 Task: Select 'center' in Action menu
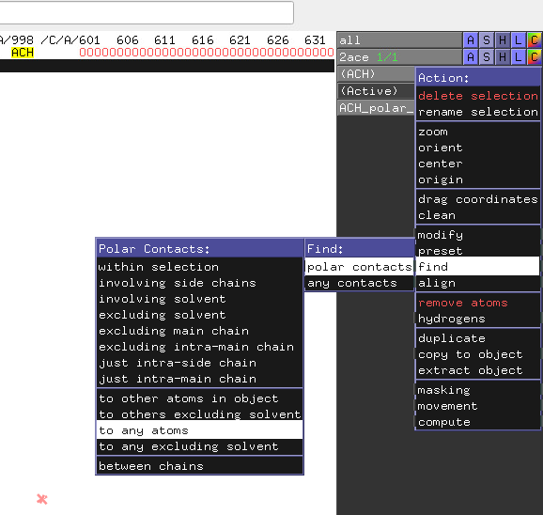click(x=478, y=164)
